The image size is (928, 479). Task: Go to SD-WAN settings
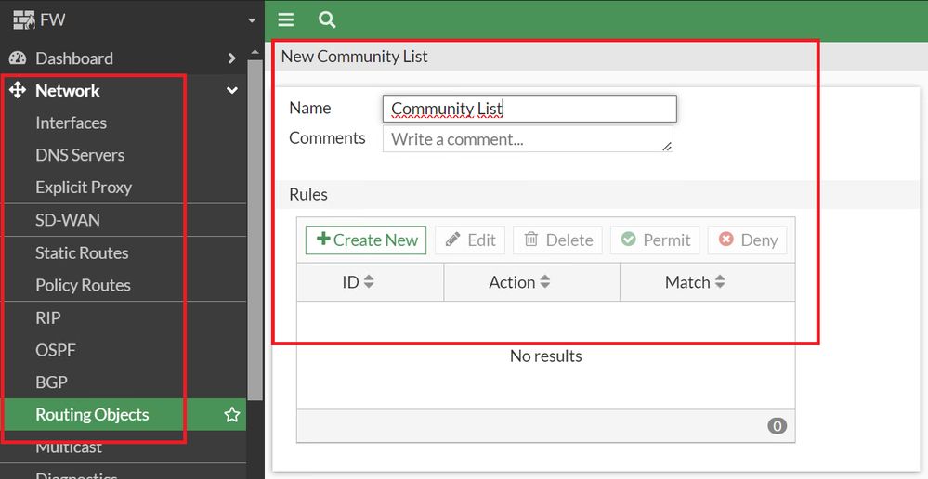coord(67,220)
